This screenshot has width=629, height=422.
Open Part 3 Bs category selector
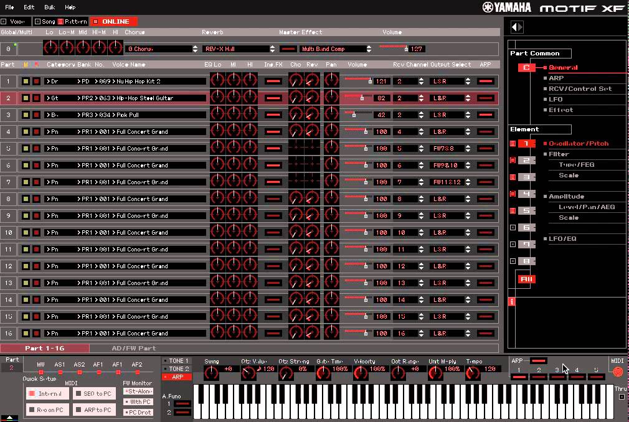(x=52, y=115)
